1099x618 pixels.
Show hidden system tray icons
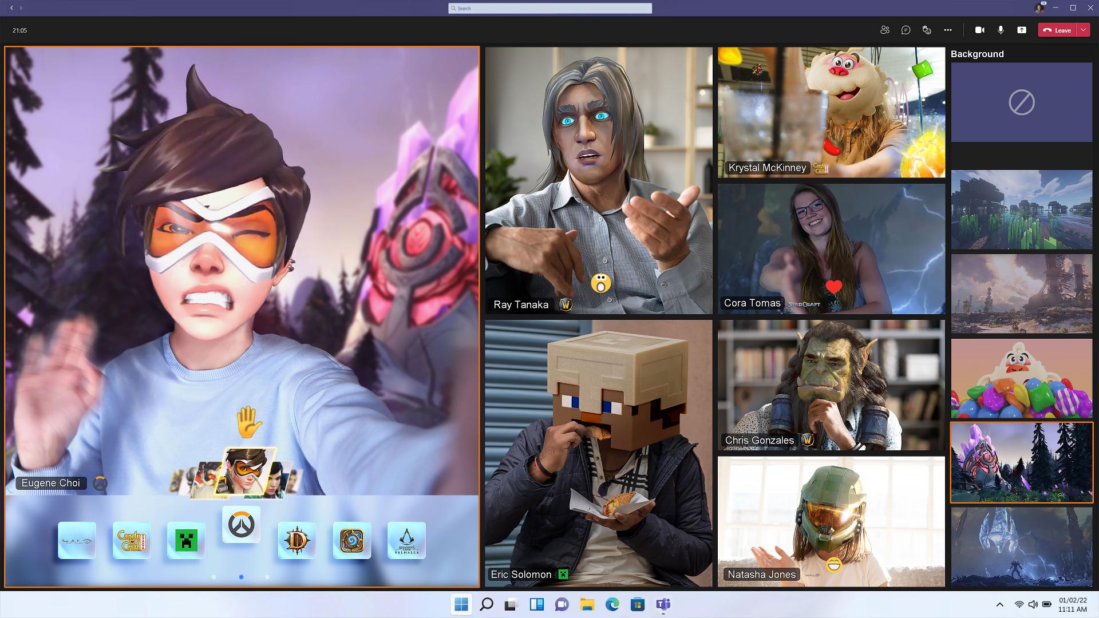tap(1000, 604)
